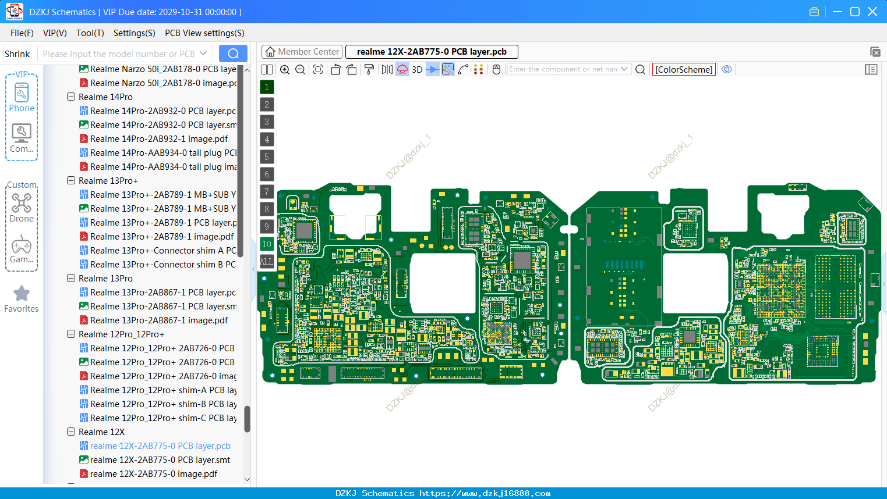Collapse the Realme 14Pro tree node
The width and height of the screenshot is (887, 499).
coord(71,97)
